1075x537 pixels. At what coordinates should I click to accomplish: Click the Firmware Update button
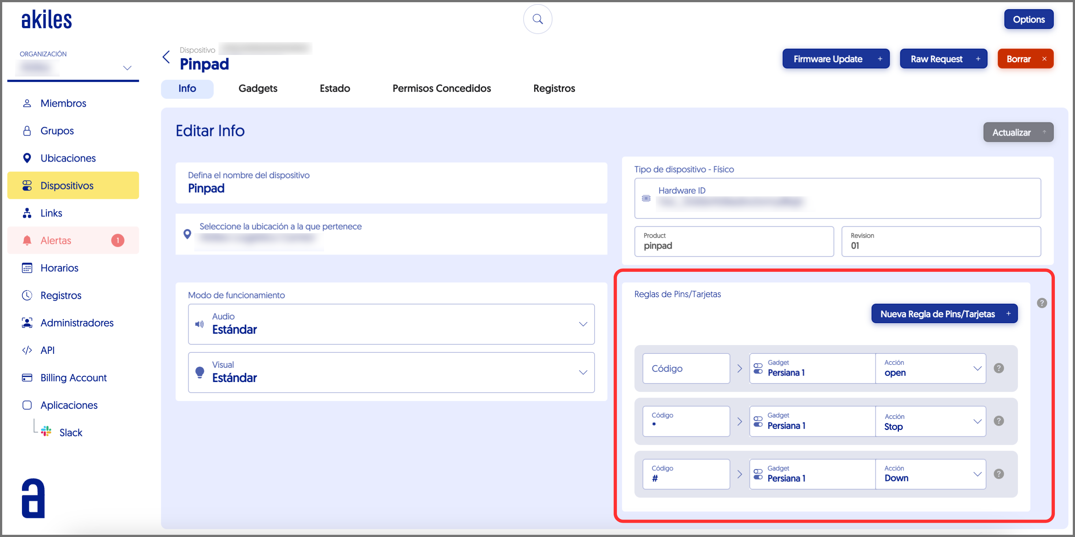click(836, 59)
